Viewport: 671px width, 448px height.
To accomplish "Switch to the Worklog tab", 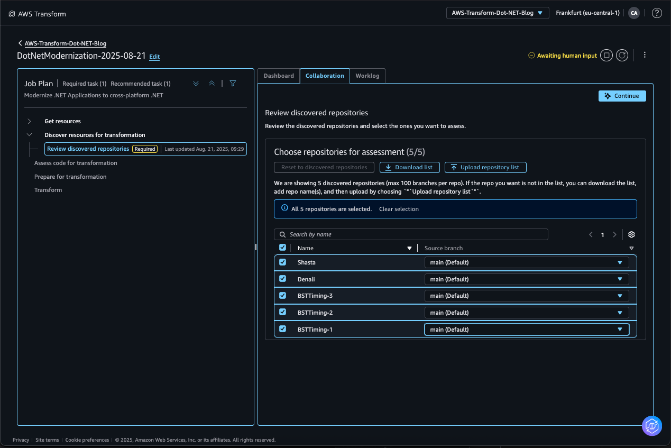I will click(x=367, y=76).
